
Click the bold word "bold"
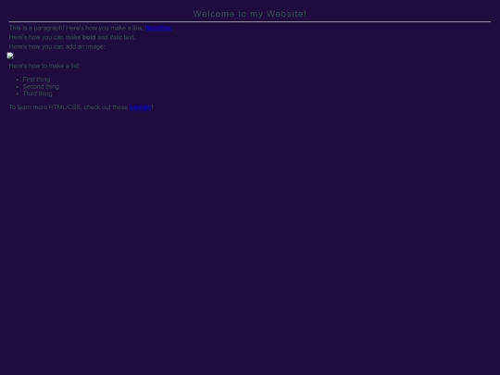pos(89,37)
